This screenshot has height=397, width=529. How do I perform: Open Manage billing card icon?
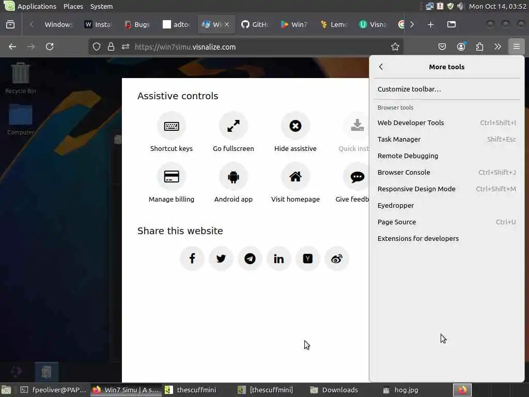click(172, 177)
